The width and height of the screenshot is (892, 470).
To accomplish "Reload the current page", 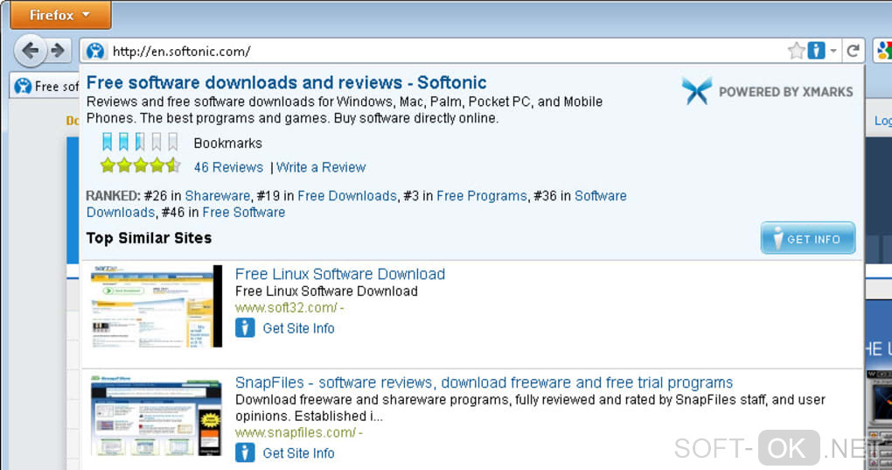I will pyautogui.click(x=854, y=51).
